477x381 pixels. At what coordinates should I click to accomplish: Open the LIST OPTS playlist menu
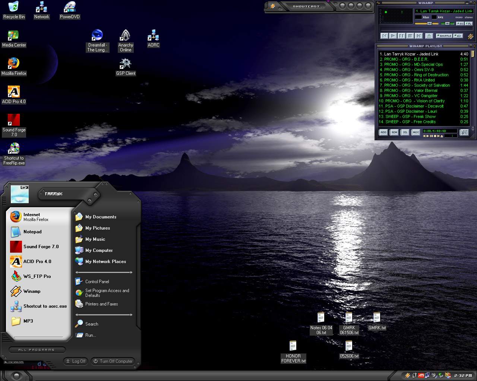464,132
